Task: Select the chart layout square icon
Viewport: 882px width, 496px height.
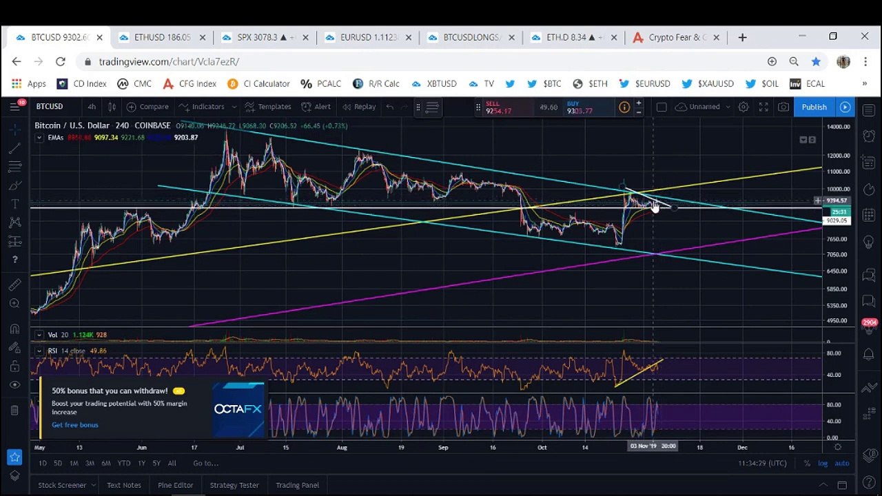Action: pyautogui.click(x=661, y=107)
